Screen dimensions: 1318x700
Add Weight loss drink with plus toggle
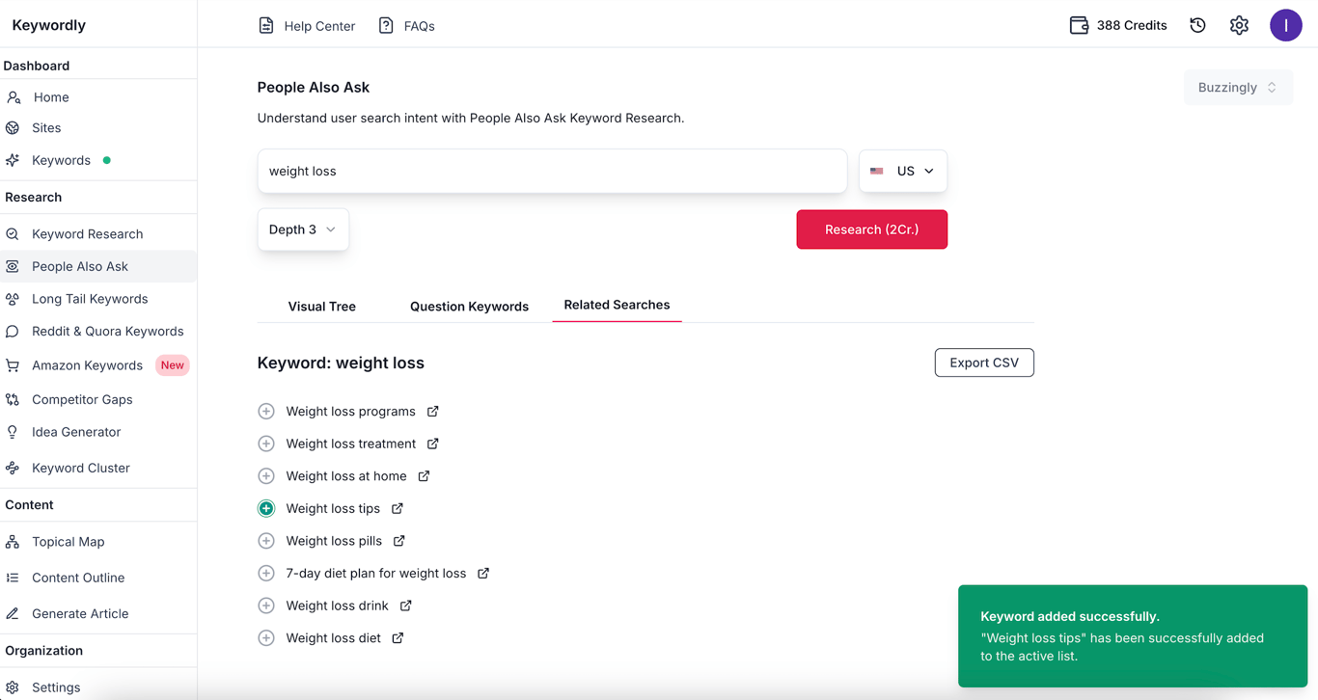click(266, 606)
